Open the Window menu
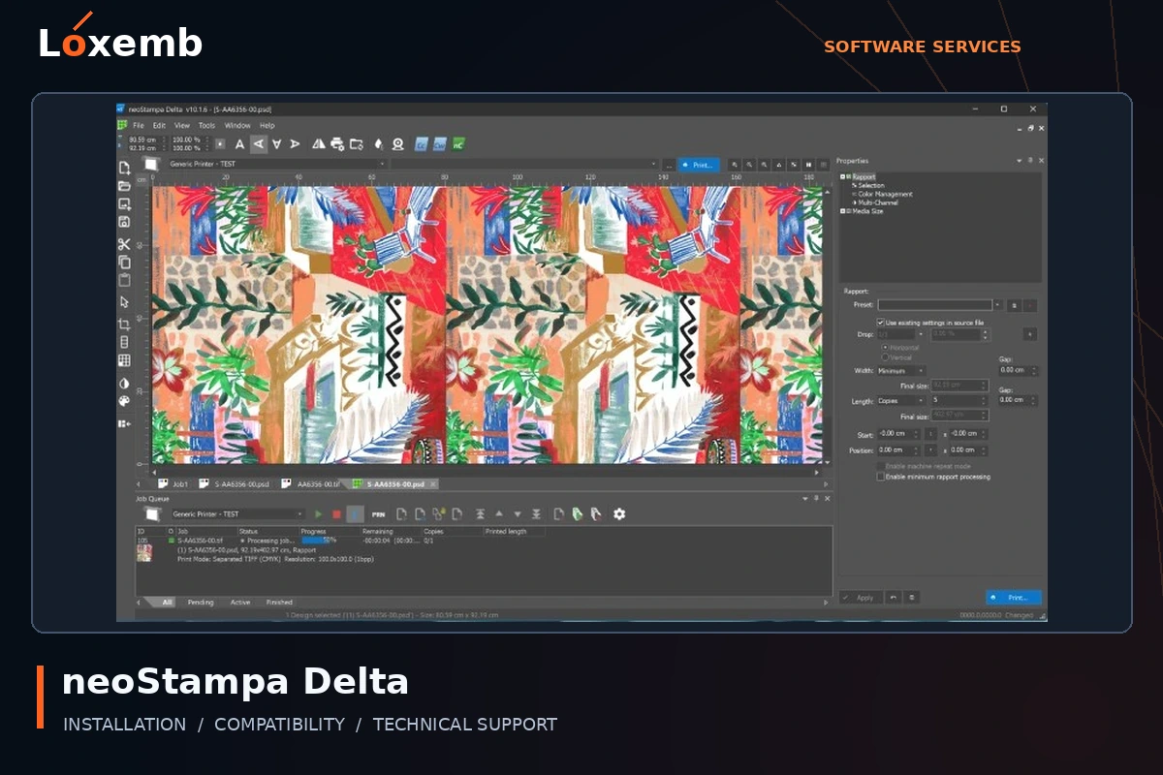 pos(237,125)
